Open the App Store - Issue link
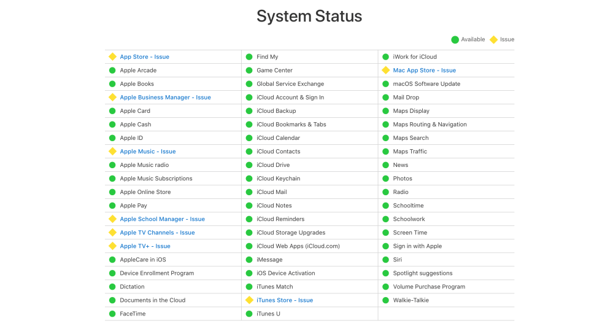Screen dimensions: 613x329 (x=144, y=56)
